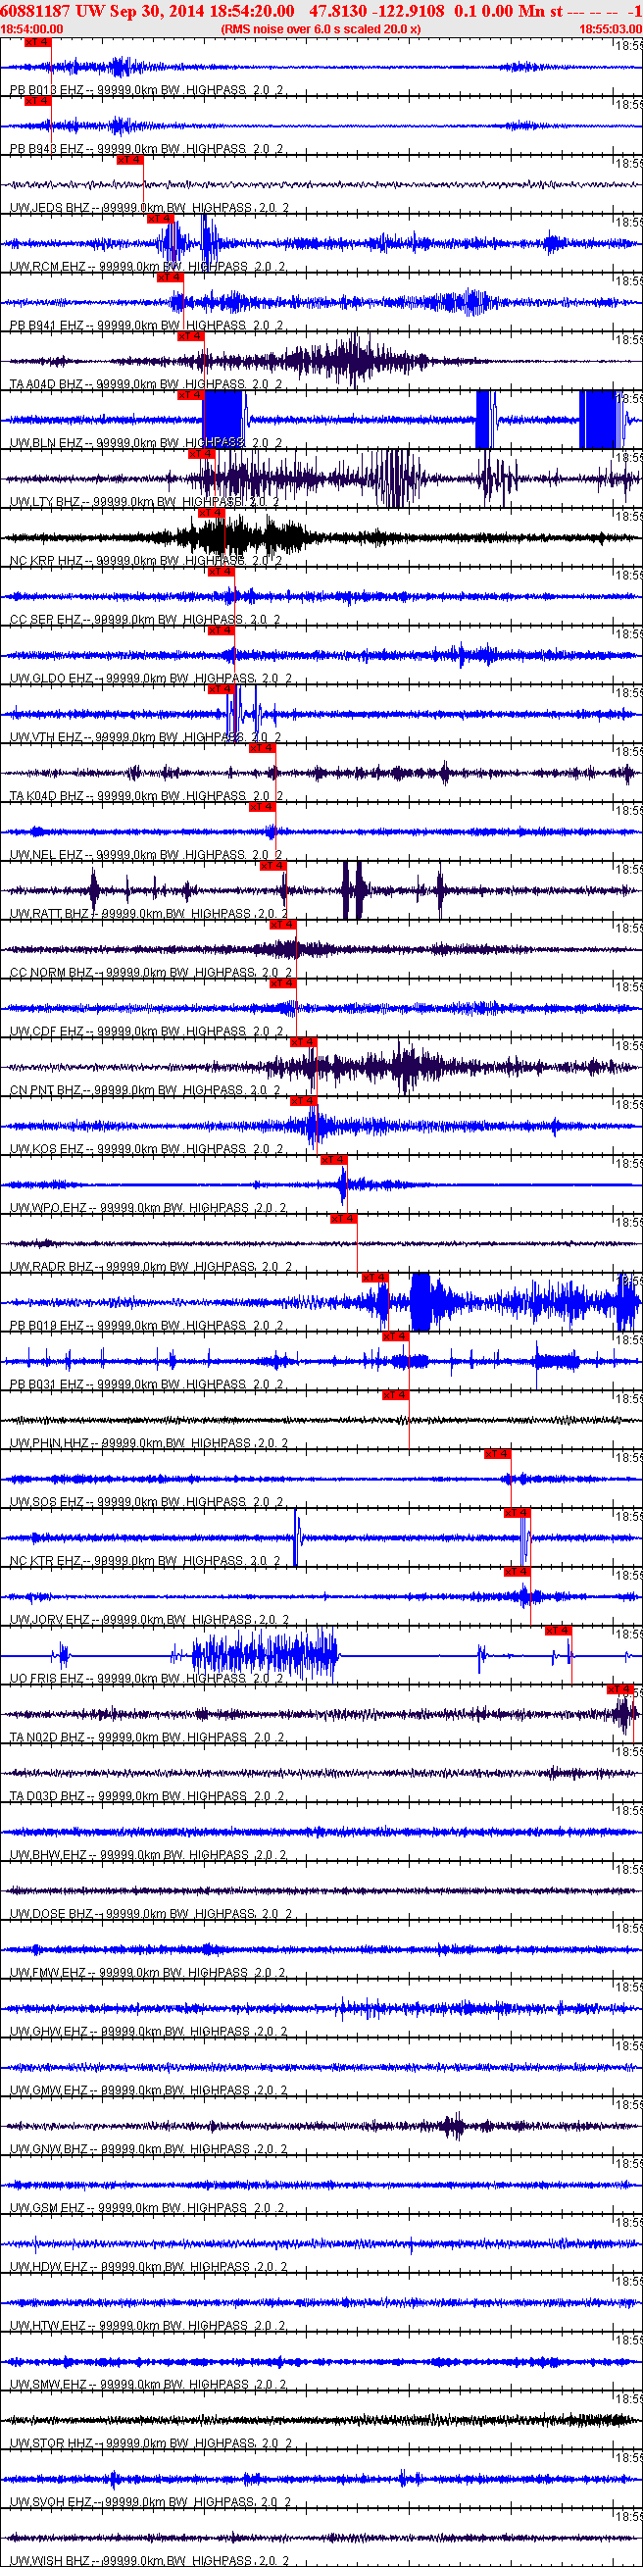This screenshot has width=643, height=2567.
Task: Click the RMS noise scaling note
Action: click(x=321, y=28)
